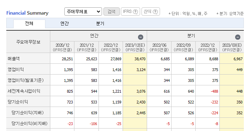Click the 2023/12(E) column header

click(135, 47)
